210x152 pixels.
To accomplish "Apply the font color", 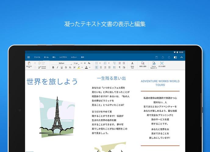I will point(86,67).
